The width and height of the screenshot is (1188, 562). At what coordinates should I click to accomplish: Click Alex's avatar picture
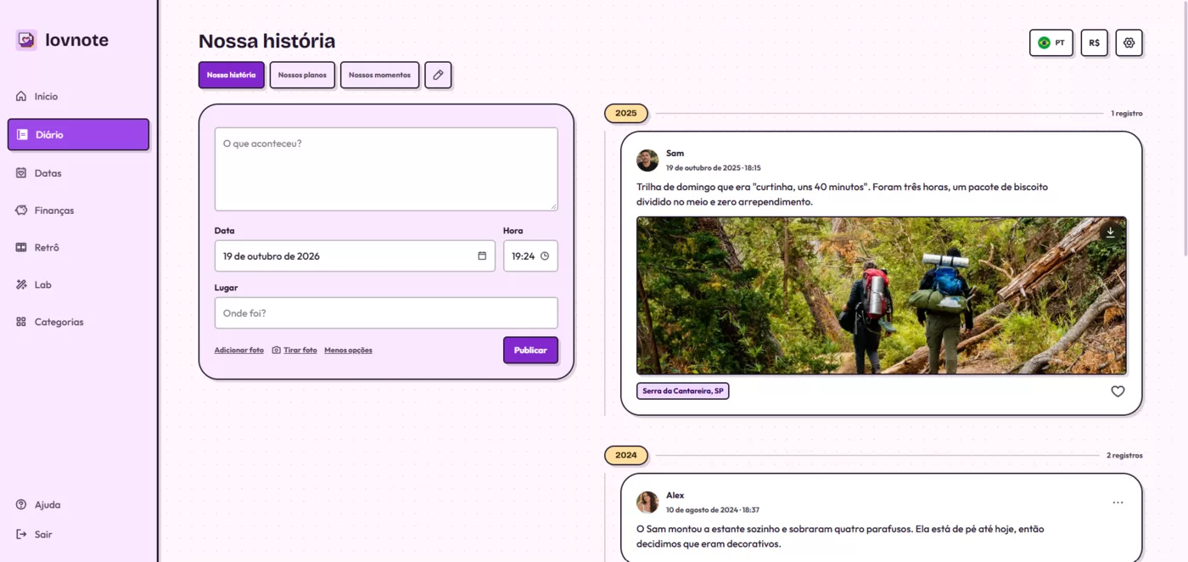(x=647, y=503)
